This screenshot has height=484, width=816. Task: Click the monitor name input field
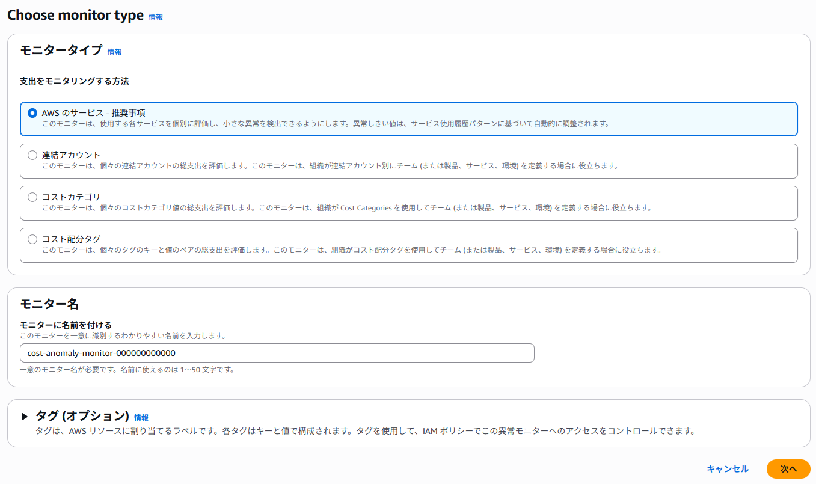click(277, 353)
